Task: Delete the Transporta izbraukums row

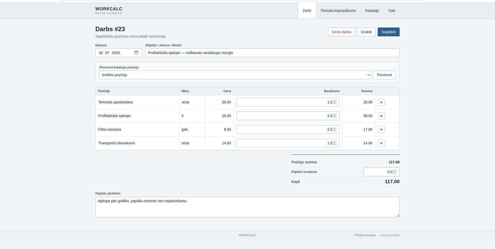Action: 381,143
